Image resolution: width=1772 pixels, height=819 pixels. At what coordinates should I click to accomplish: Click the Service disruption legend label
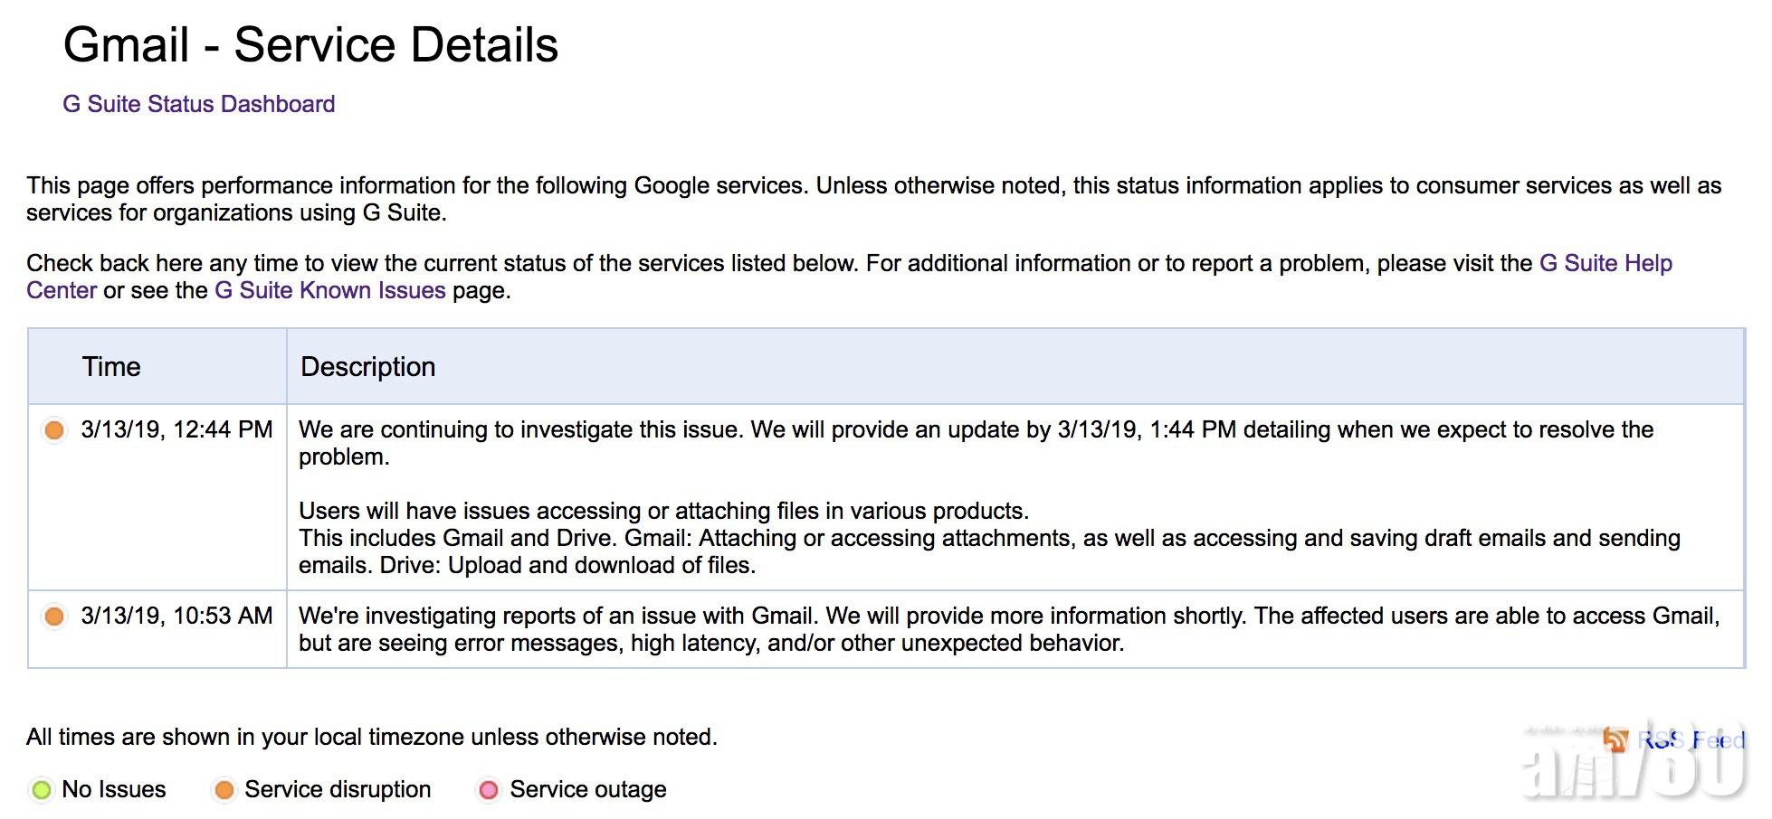pyautogui.click(x=338, y=789)
